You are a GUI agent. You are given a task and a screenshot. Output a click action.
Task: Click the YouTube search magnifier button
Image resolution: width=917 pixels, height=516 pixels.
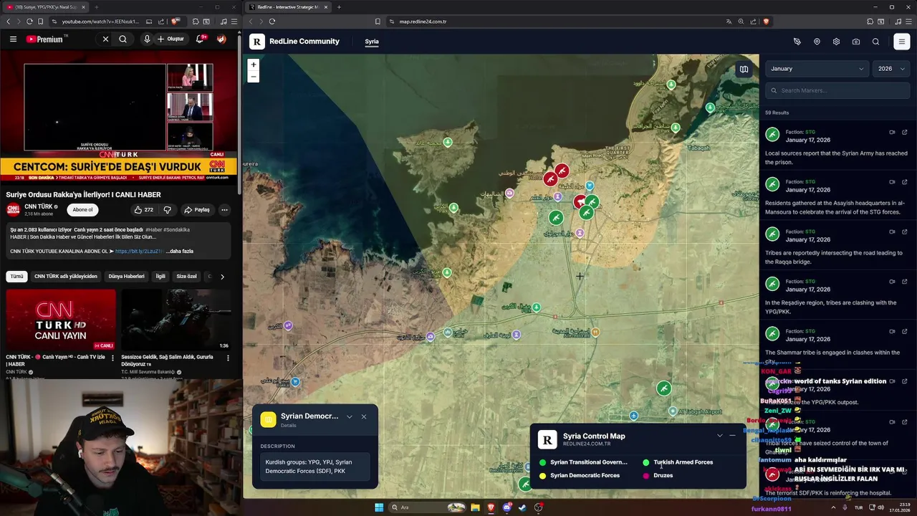point(123,39)
